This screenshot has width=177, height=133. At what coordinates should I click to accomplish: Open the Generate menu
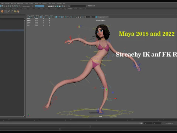44,4
